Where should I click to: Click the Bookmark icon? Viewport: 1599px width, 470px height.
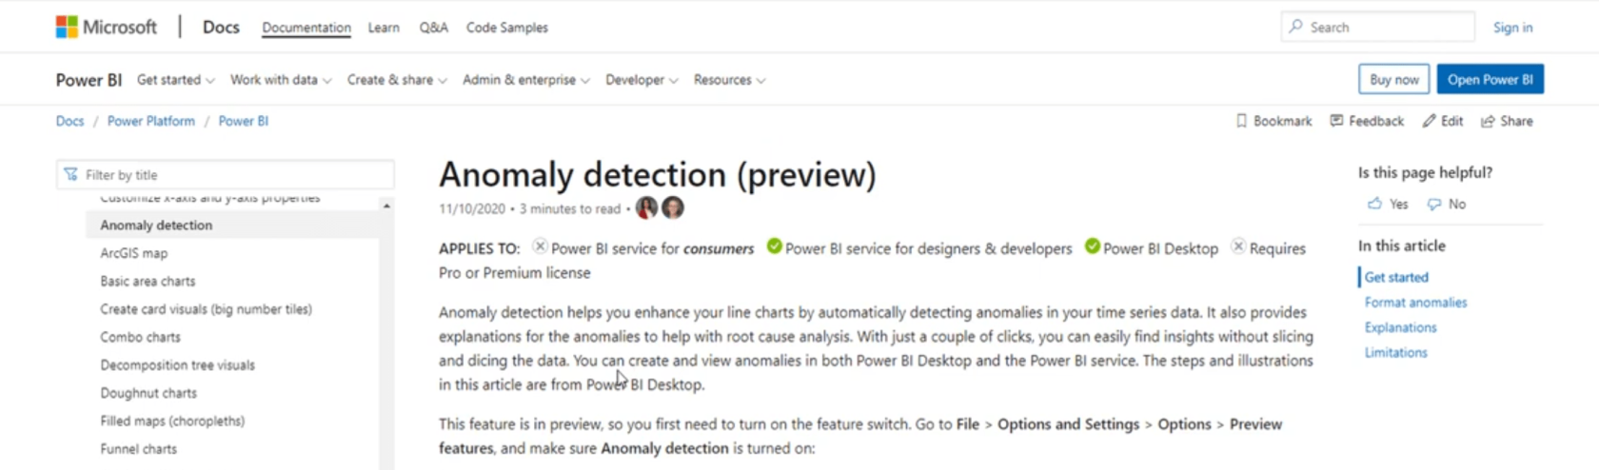click(x=1241, y=121)
